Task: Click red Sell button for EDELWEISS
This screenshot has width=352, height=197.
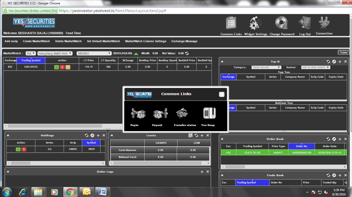Action: (62, 67)
